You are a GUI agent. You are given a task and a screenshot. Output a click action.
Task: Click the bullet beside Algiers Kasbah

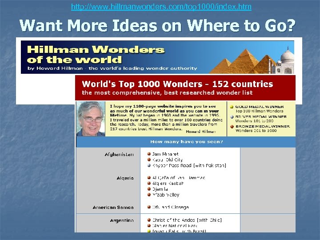coord(149,183)
